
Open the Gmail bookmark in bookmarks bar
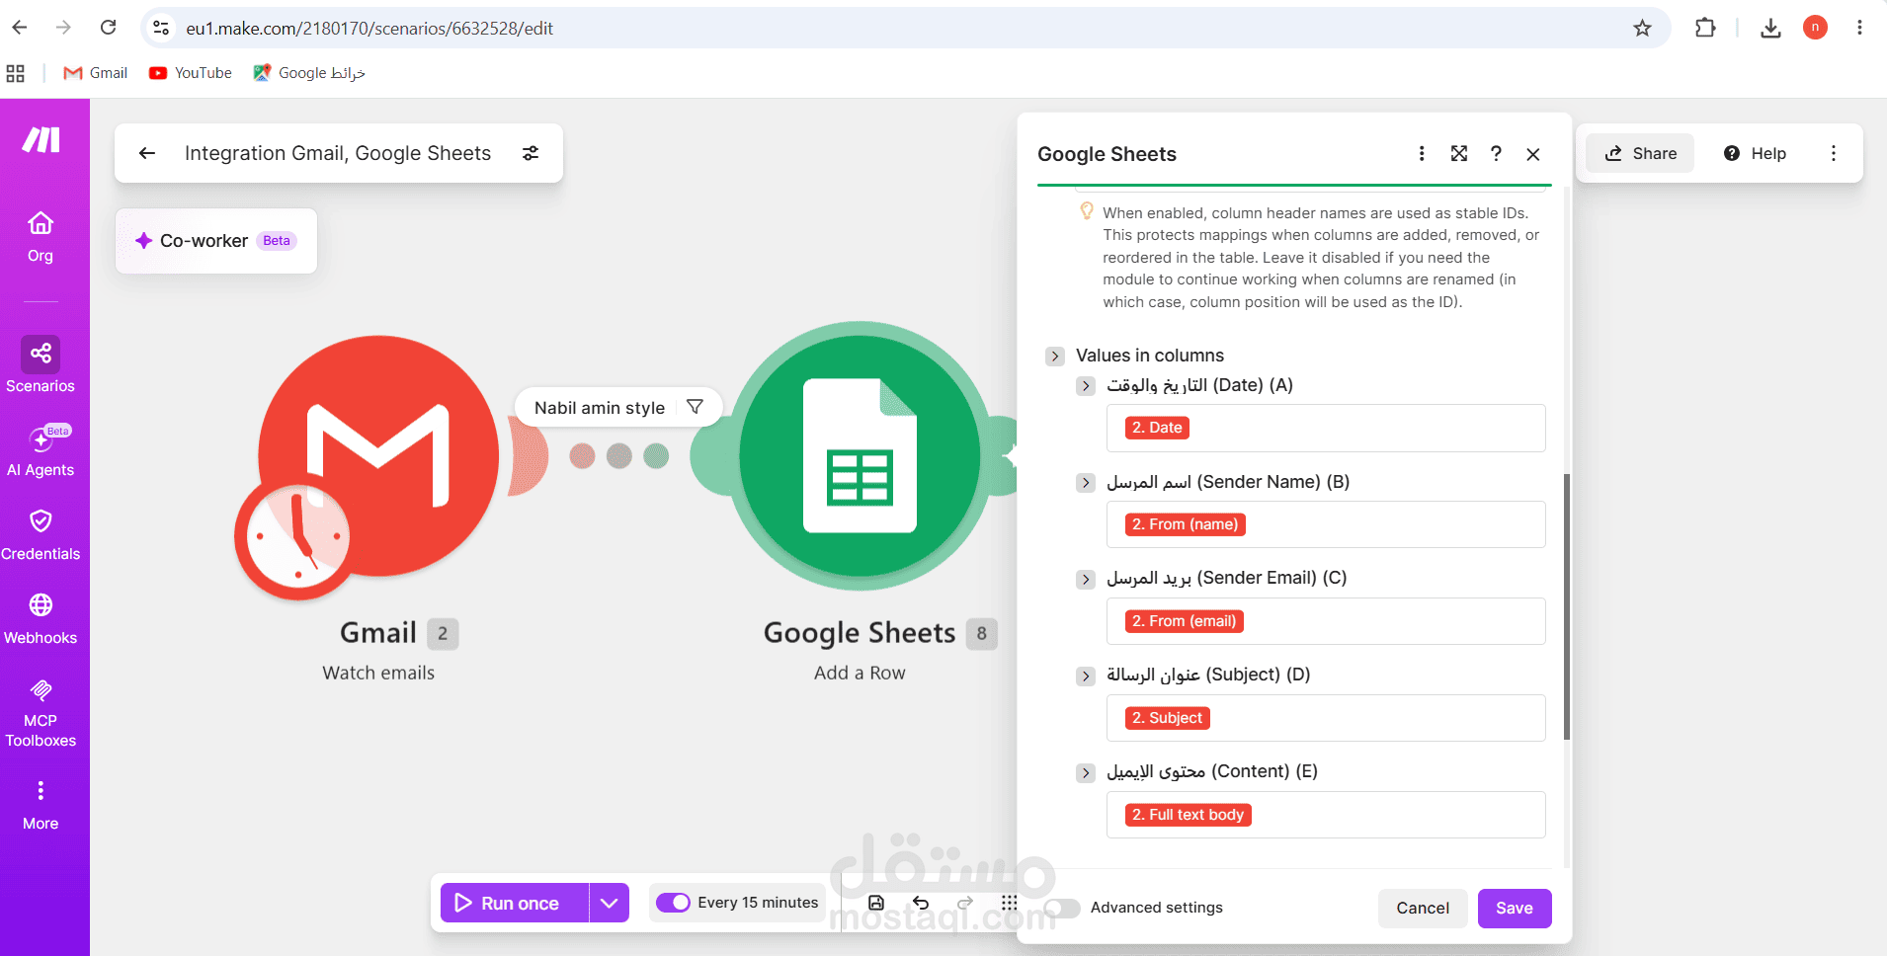click(x=96, y=73)
